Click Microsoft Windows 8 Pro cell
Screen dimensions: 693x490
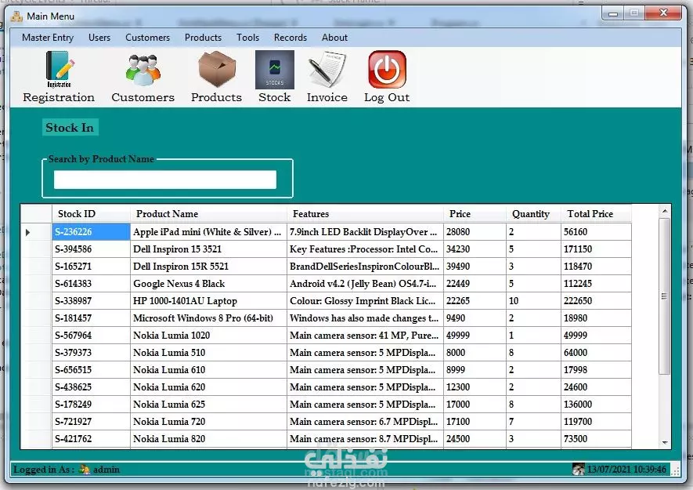click(208, 318)
